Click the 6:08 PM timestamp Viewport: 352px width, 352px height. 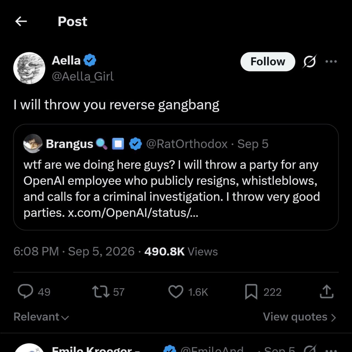click(x=36, y=251)
